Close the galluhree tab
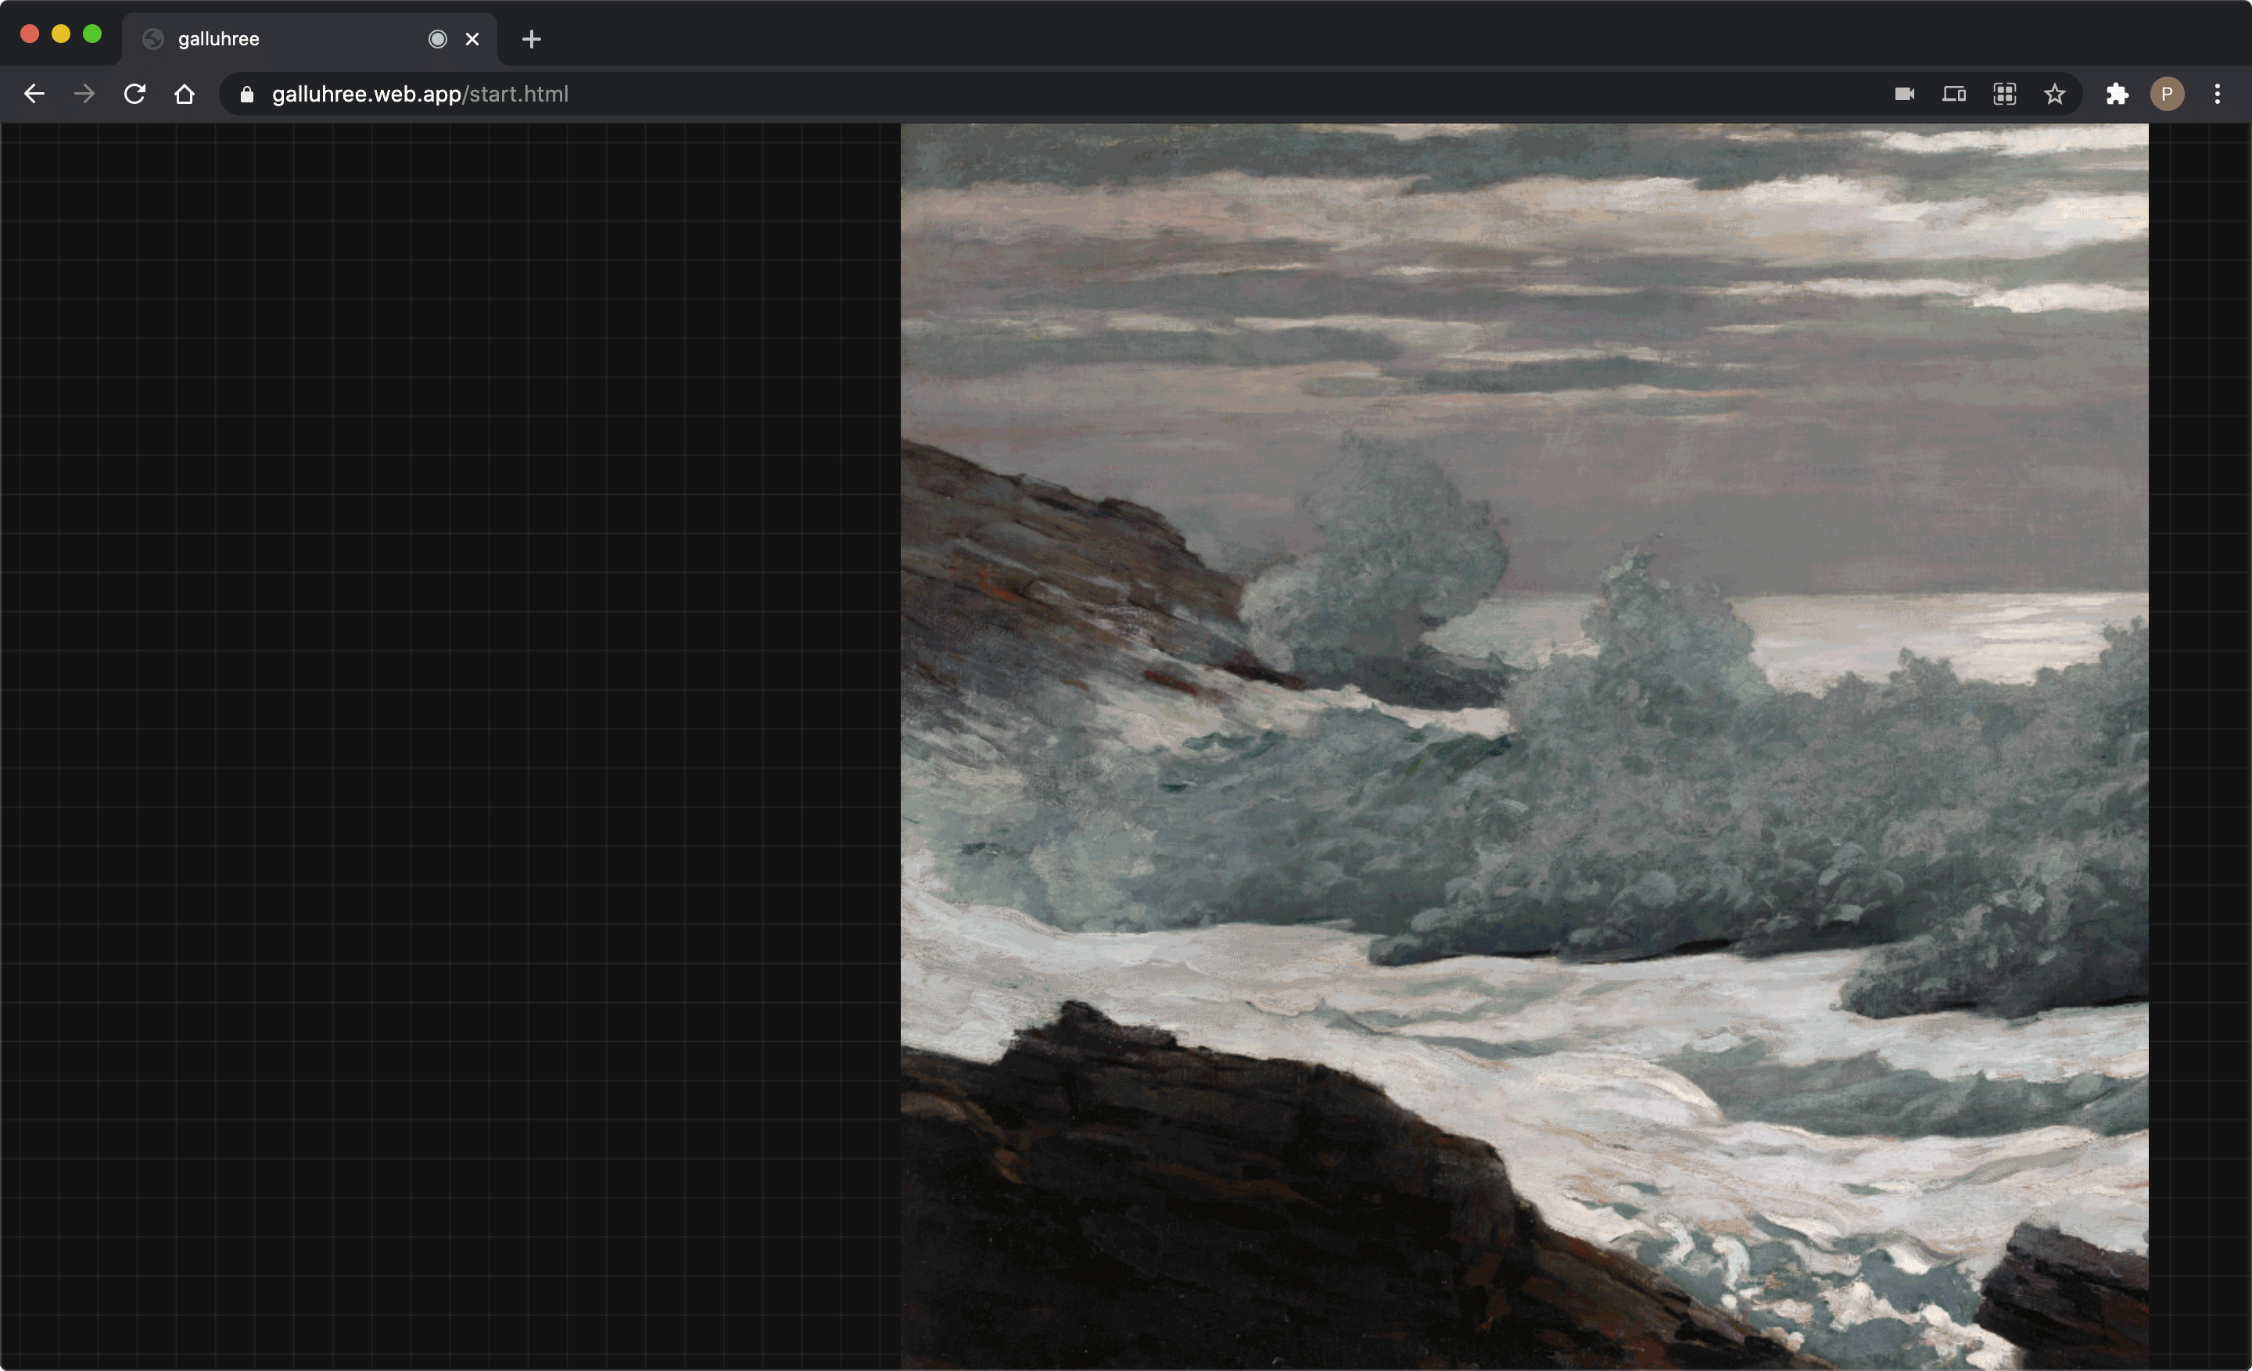 pyautogui.click(x=472, y=39)
